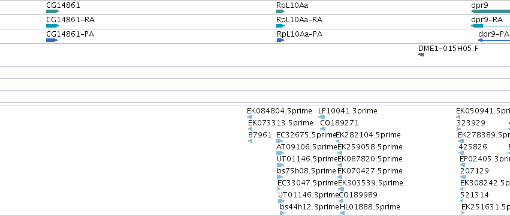
Task: Select the EC32675.5prime EST arrow
Action: click(x=279, y=141)
